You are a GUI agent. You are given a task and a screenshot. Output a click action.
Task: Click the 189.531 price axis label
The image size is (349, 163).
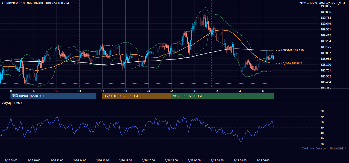(x=326, y=29)
